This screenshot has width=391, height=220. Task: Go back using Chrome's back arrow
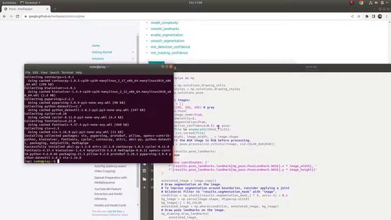coord(5,16)
